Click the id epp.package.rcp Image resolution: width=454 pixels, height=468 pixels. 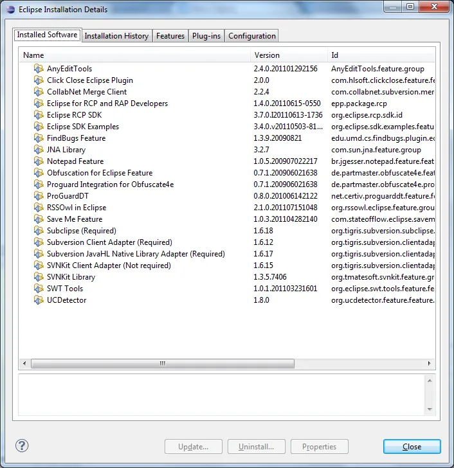tap(359, 104)
